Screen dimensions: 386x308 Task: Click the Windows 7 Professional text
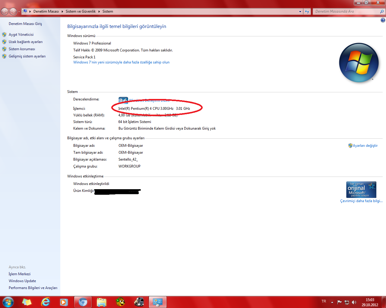pos(92,43)
